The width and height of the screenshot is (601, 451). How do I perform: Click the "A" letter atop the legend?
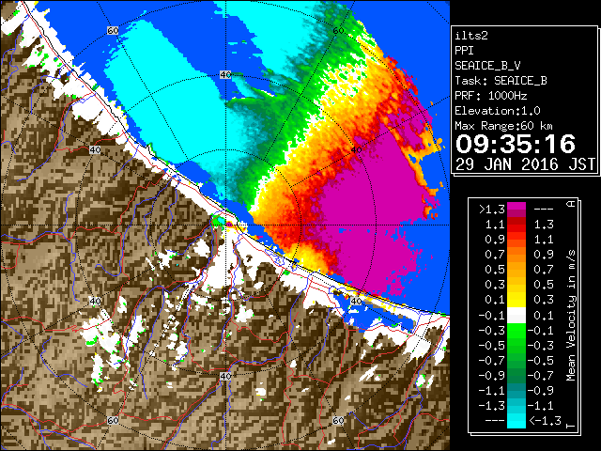point(571,204)
